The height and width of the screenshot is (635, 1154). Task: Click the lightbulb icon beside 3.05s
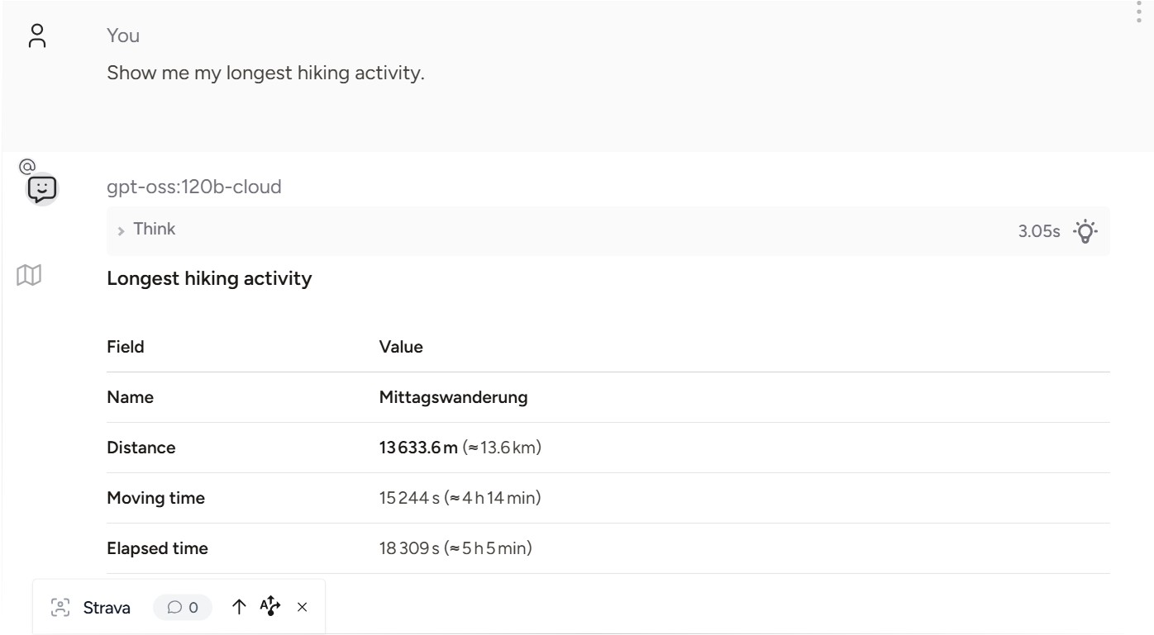click(x=1085, y=231)
